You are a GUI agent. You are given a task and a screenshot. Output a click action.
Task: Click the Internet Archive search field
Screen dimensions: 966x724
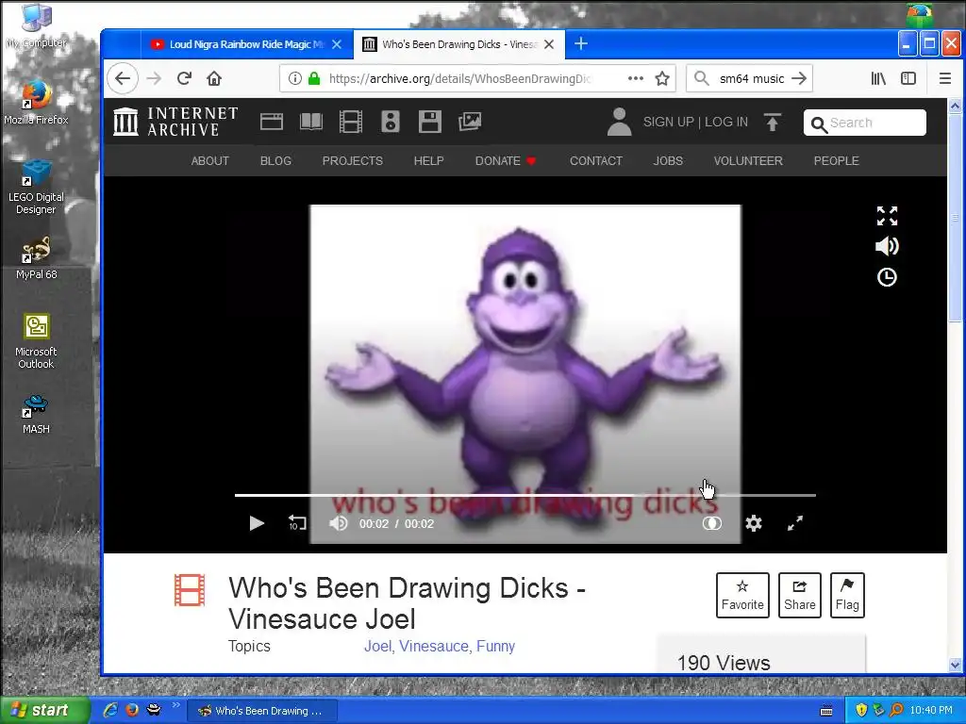pos(864,123)
